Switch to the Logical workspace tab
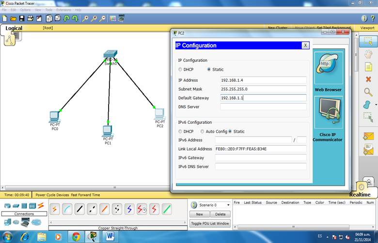 pyautogui.click(x=14, y=28)
